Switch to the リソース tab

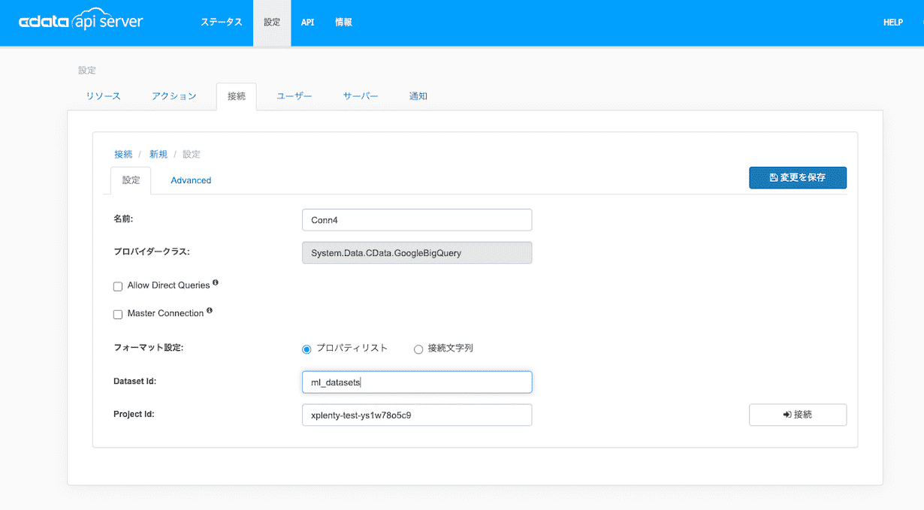click(x=103, y=96)
